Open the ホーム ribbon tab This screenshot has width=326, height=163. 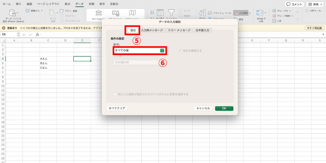click(x=7, y=4)
